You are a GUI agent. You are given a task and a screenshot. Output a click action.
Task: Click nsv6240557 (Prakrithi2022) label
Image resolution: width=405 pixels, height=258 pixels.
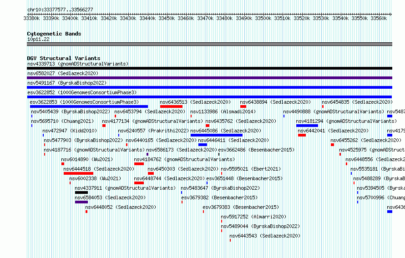coord(154,131)
